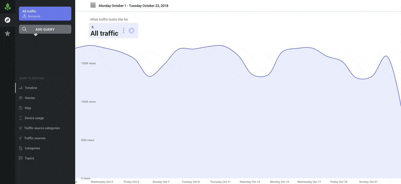This screenshot has height=184, width=401.
Task: Click the Tuesday Oct 9 axis label
Action: pos(191,182)
